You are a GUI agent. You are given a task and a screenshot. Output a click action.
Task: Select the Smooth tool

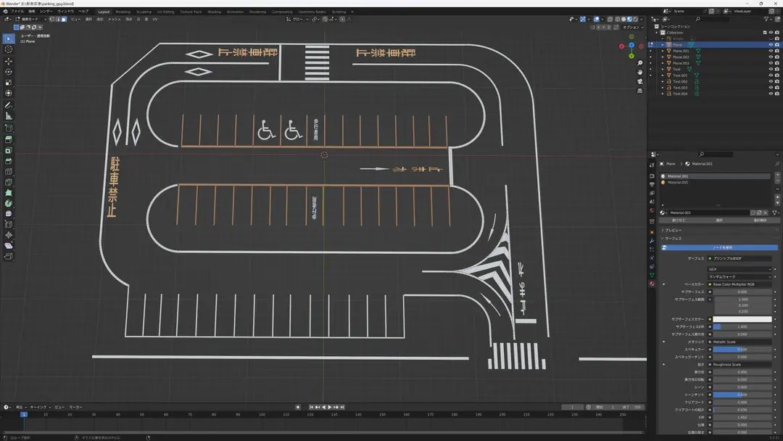click(9, 214)
